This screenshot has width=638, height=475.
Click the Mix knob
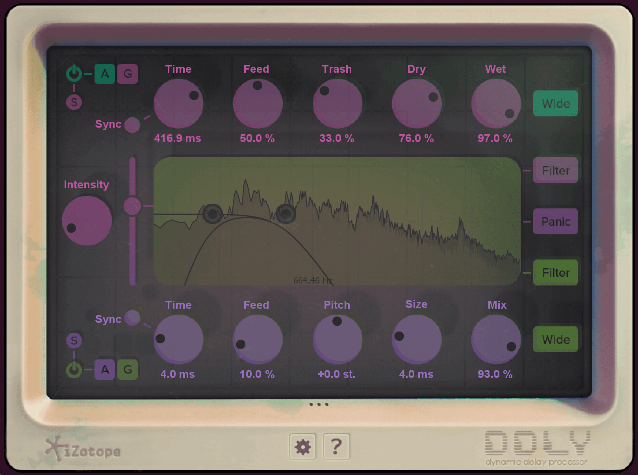(496, 339)
